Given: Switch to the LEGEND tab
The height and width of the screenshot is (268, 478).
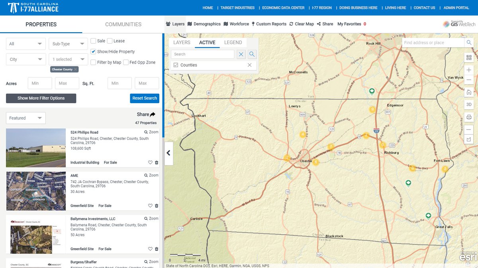Looking at the screenshot, I should pos(233,42).
